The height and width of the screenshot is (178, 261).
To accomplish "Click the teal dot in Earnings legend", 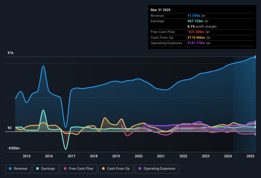I will pyautogui.click(x=38, y=168).
